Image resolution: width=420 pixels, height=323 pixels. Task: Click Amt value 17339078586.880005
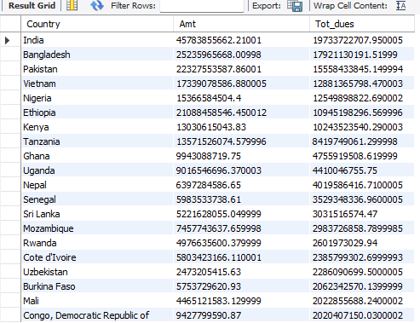coord(222,84)
